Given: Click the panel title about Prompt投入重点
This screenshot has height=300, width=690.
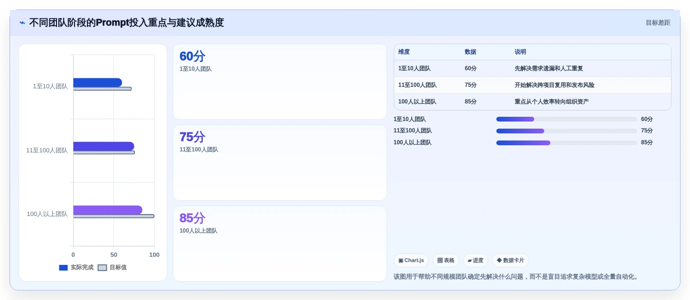Looking at the screenshot, I should (126, 23).
